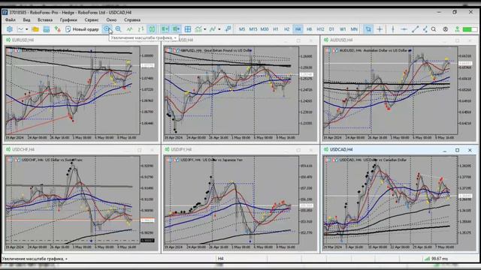Open the Графики menu

pyautogui.click(x=68, y=19)
